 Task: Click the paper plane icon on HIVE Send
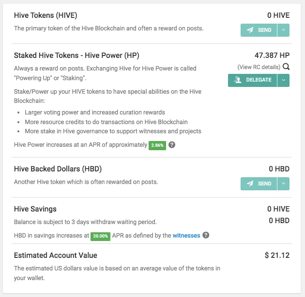250,30
